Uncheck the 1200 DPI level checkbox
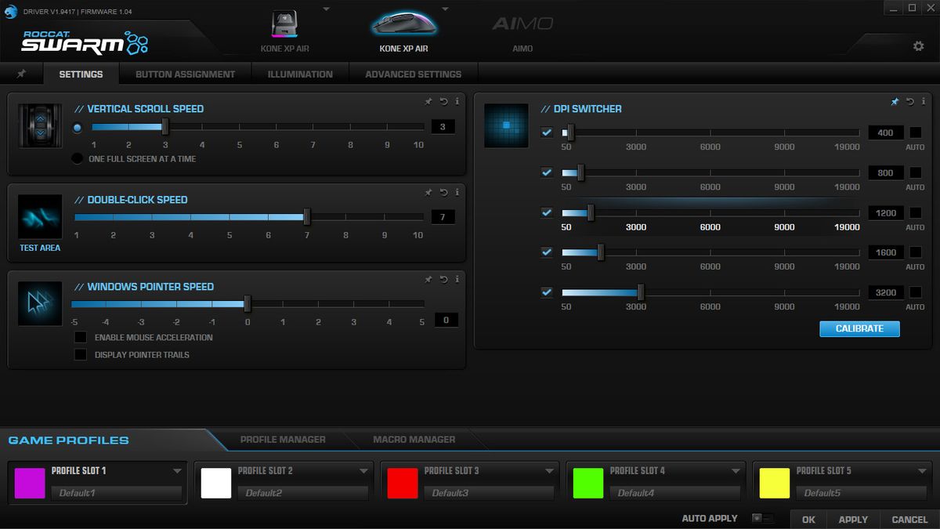 coord(547,212)
